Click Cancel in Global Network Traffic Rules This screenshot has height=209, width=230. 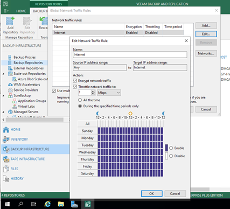tap(206, 109)
